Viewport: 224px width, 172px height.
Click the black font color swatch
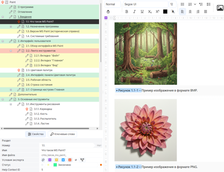click(165, 12)
